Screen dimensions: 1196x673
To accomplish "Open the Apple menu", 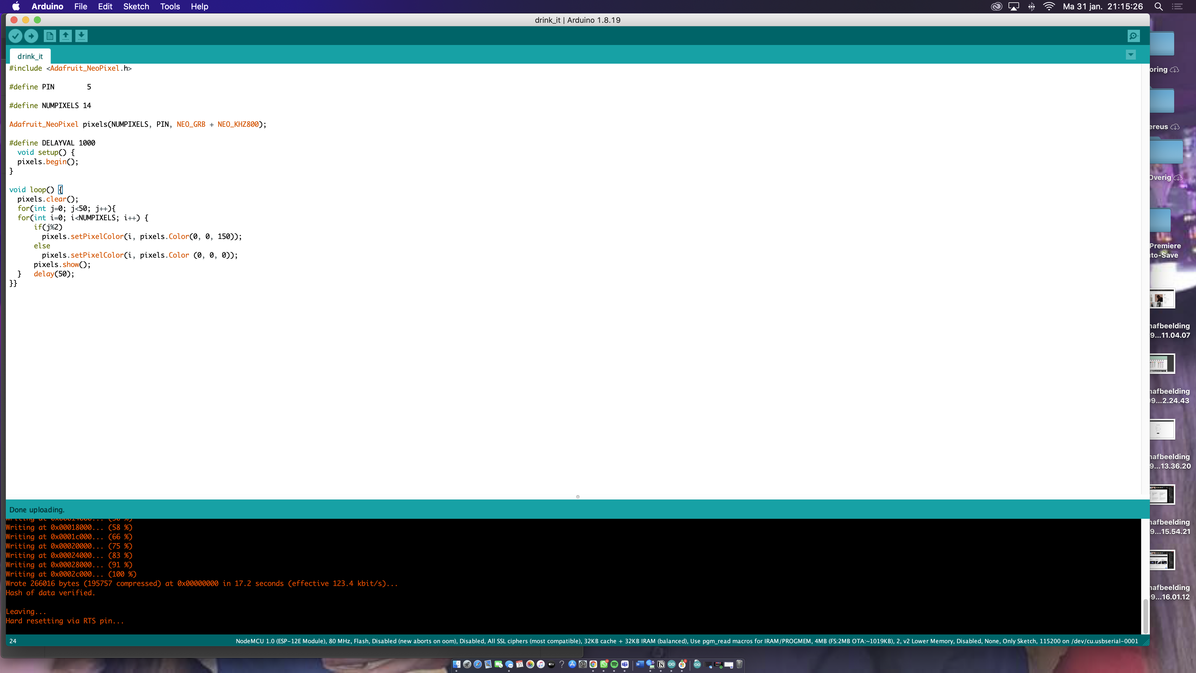I will (16, 6).
